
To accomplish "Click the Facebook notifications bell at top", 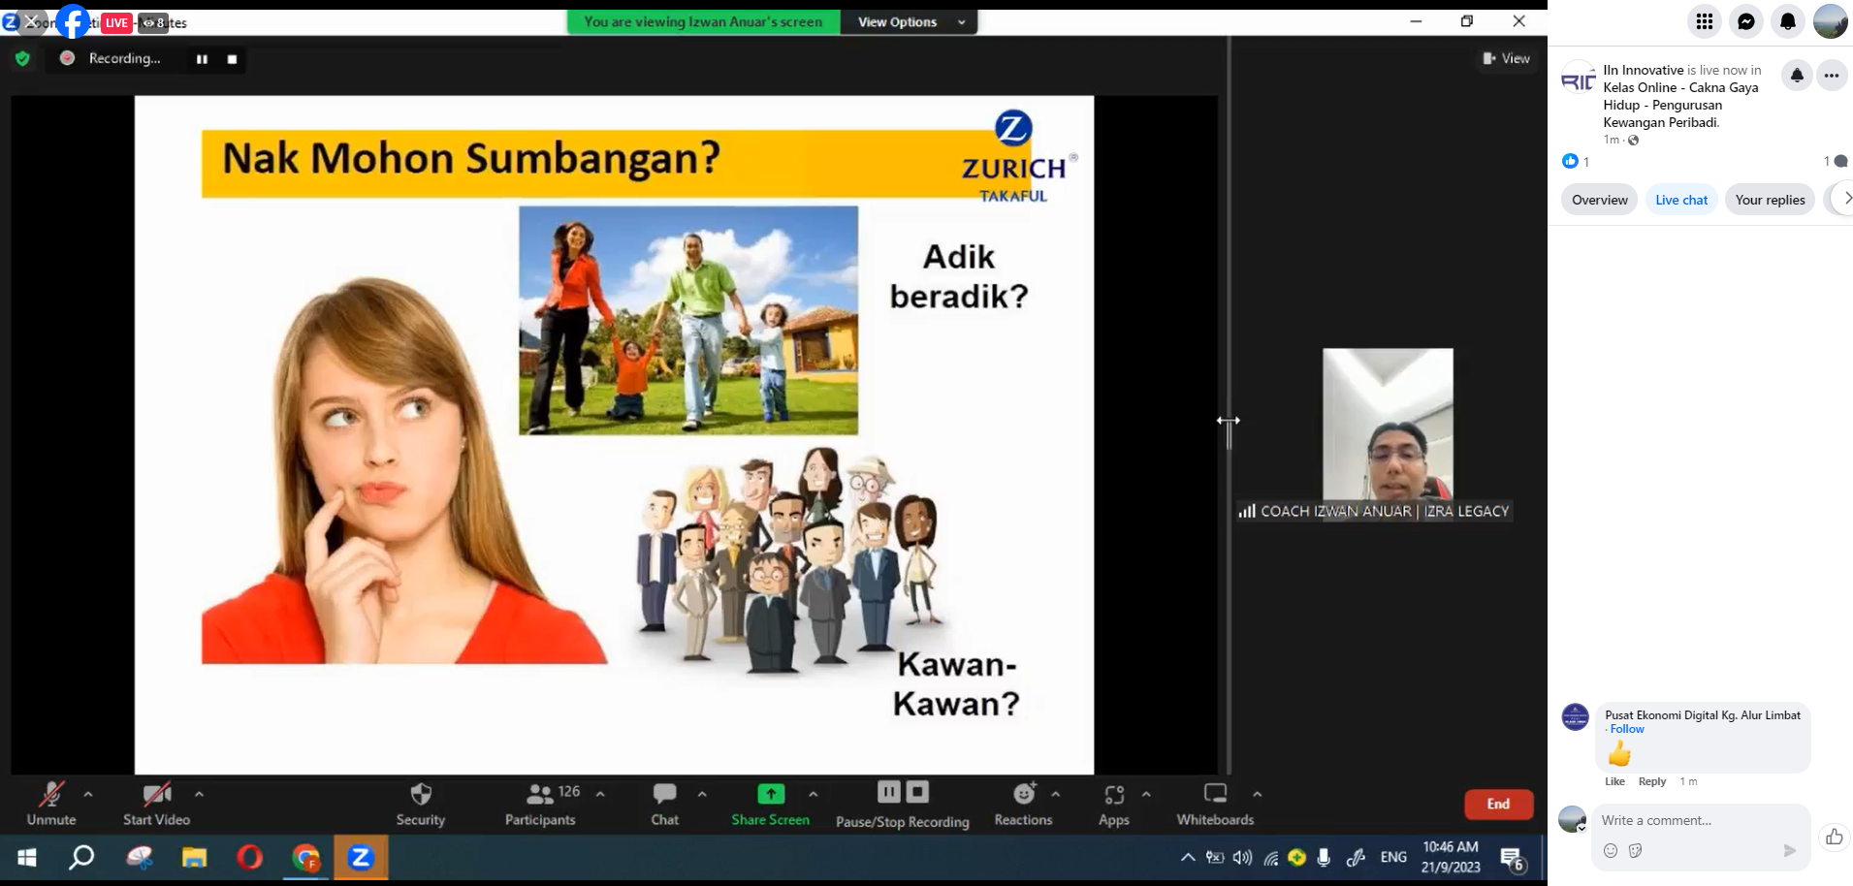I will pos(1787,21).
